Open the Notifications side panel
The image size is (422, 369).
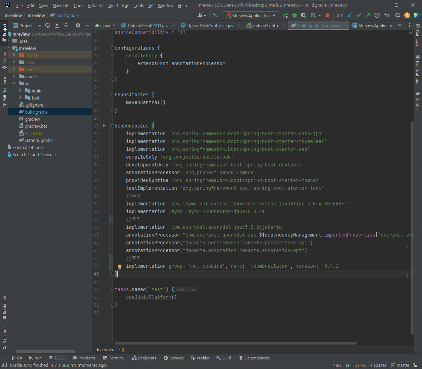[x=417, y=69]
